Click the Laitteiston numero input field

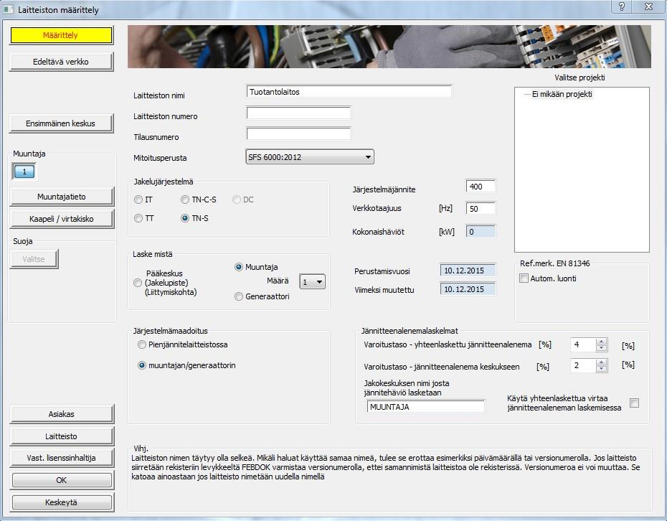pos(298,113)
